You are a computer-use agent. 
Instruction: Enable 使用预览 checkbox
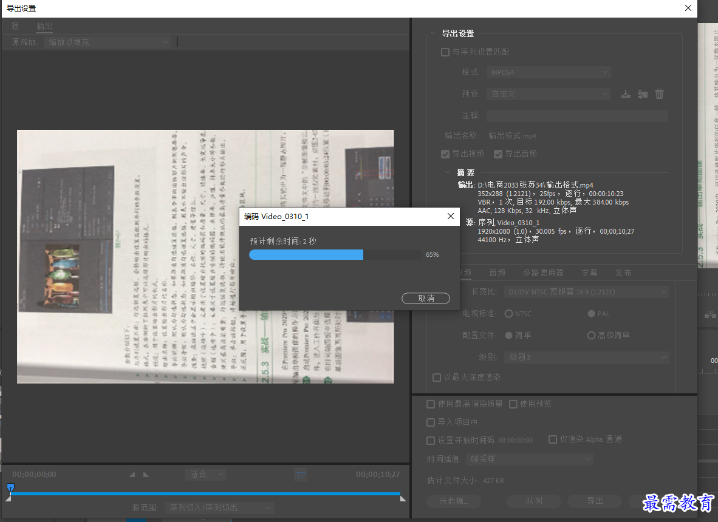pyautogui.click(x=513, y=404)
